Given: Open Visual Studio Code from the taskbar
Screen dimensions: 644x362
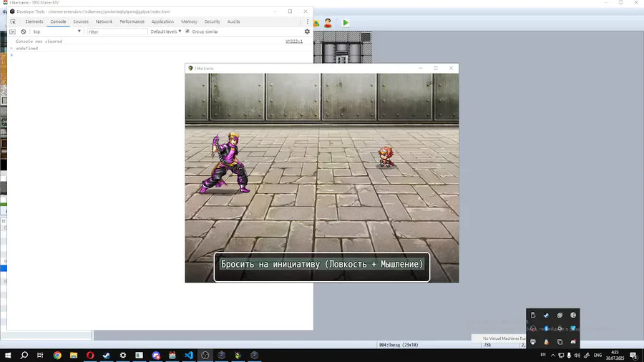Looking at the screenshot, I should pyautogui.click(x=188, y=355).
